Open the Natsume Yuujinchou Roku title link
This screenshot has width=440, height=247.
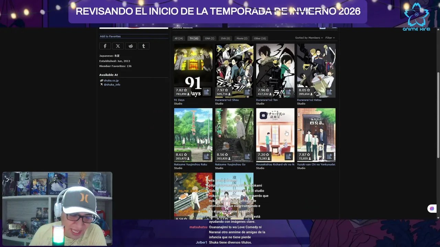tap(190, 164)
